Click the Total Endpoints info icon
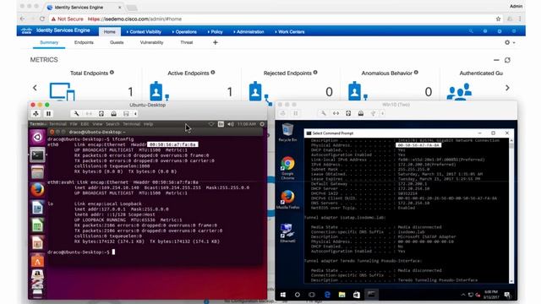The height and width of the screenshot is (304, 541). tap(112, 73)
